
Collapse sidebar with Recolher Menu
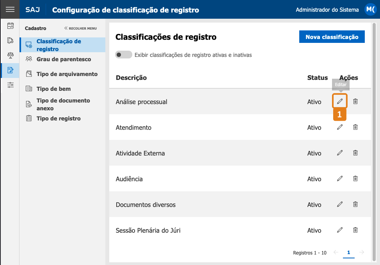[80, 28]
